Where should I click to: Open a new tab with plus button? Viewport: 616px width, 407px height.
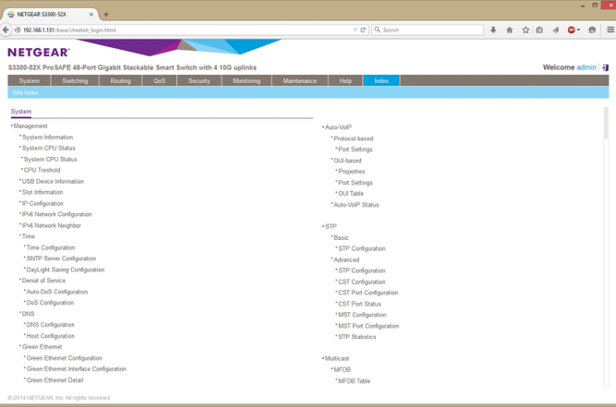click(106, 14)
